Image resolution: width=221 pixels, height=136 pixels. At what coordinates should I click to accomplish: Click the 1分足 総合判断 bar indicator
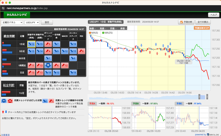[7, 44]
